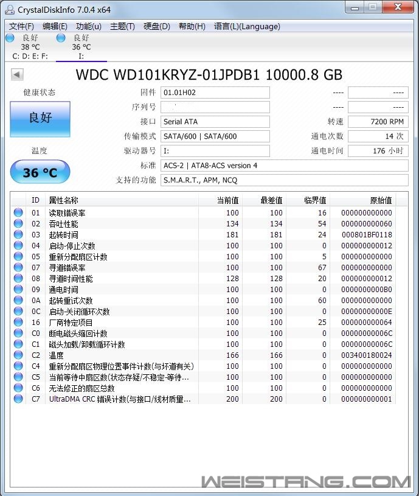Click the status orb for attribute 05 重新分配扇区计数
The image size is (419, 496).
tap(18, 256)
